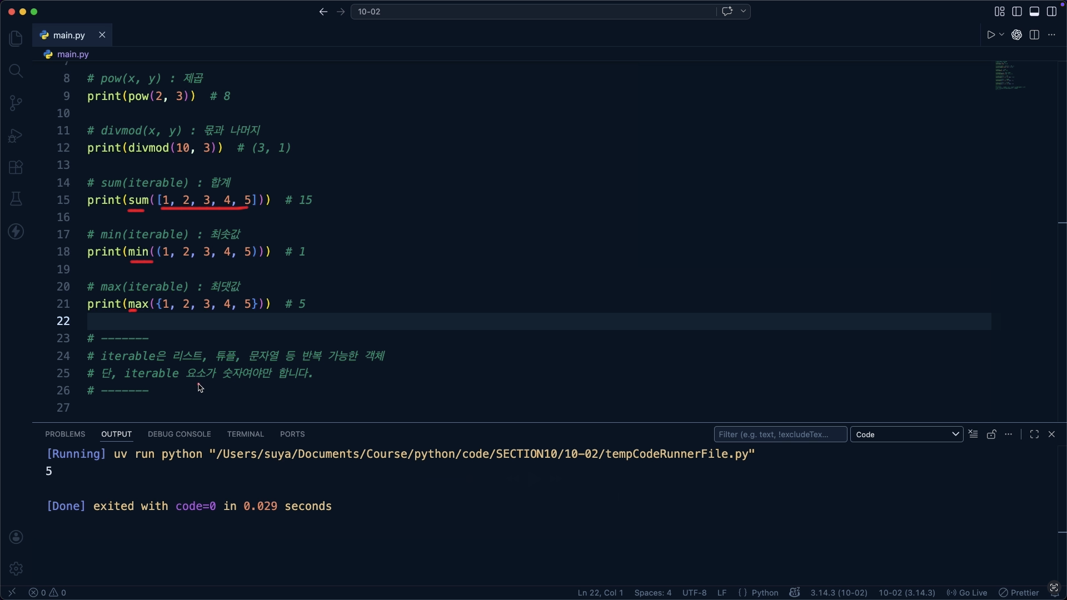Open the Run and Debug view
This screenshot has height=600, width=1067.
[x=16, y=136]
